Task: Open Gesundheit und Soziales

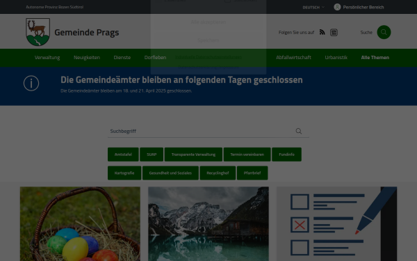Action: pyautogui.click(x=170, y=173)
